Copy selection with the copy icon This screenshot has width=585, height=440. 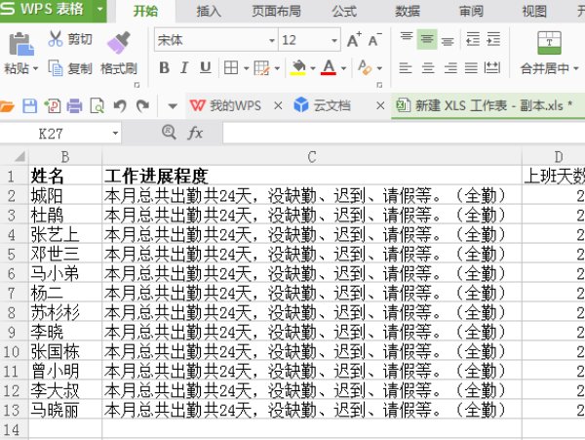coord(56,68)
